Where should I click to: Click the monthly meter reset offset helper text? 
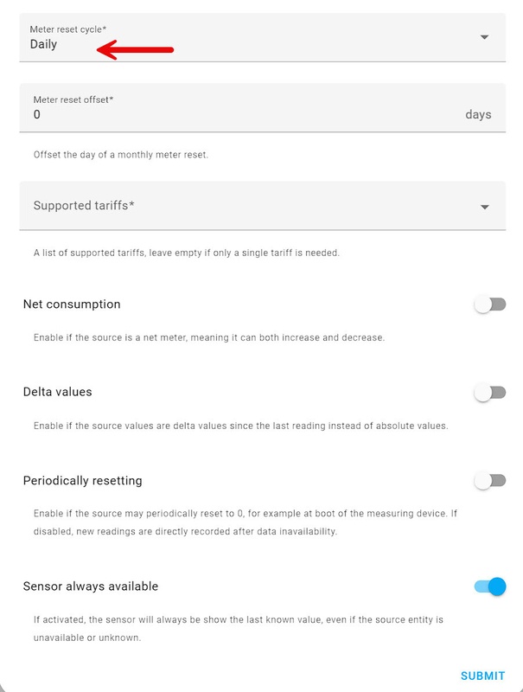pyautogui.click(x=121, y=155)
